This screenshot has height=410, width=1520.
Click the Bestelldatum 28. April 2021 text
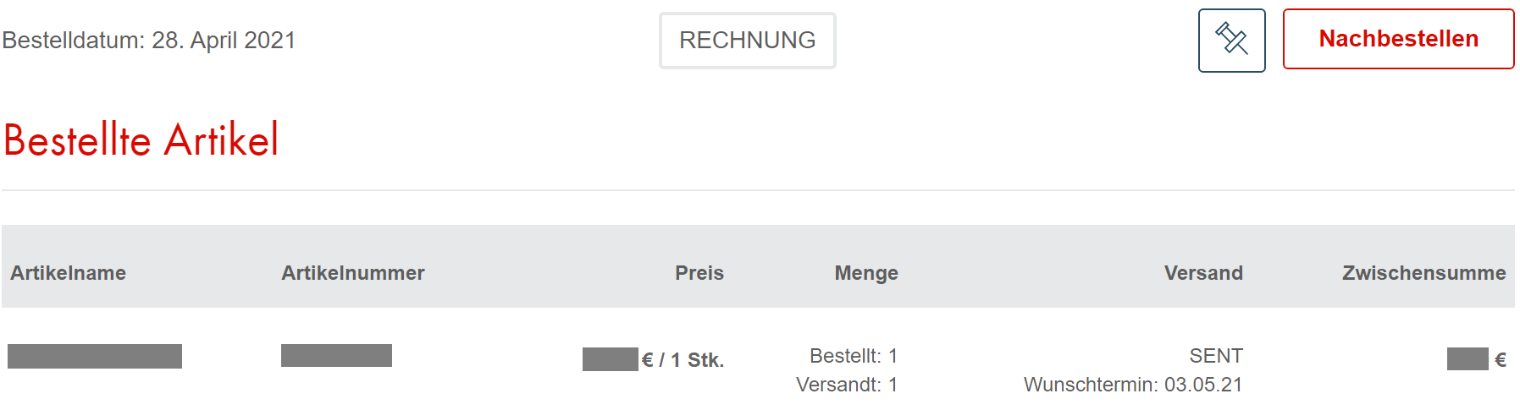pos(149,41)
